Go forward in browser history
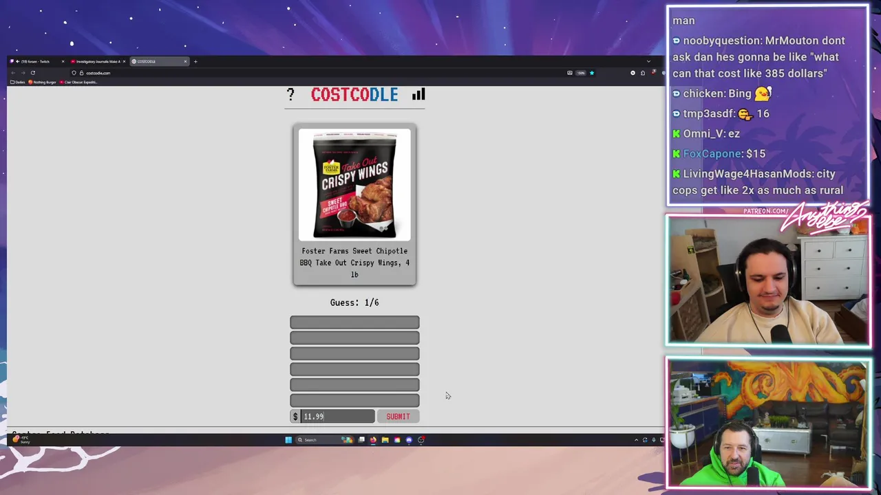This screenshot has width=881, height=495. tap(23, 73)
